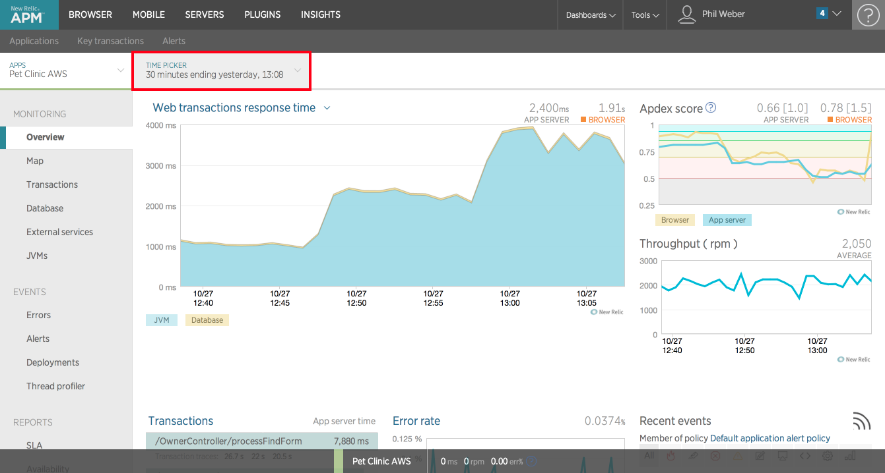Click the Phil Weber account name

[723, 14]
